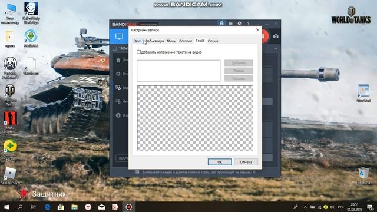Open 360 Total Security shortcut
The image size is (377, 212).
point(10,150)
